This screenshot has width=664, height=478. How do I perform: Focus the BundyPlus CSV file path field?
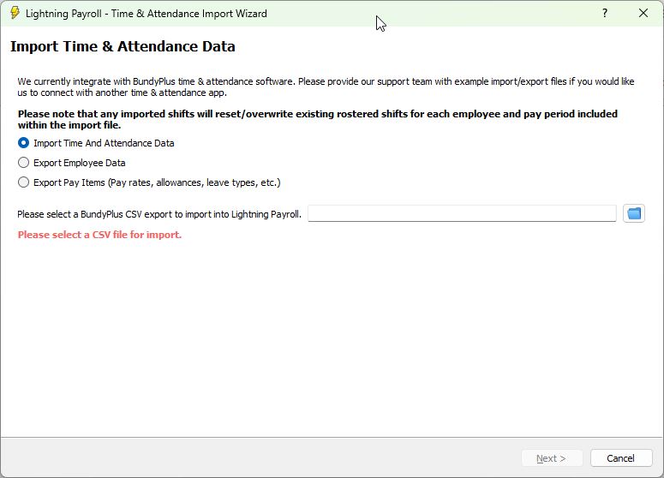tap(462, 213)
